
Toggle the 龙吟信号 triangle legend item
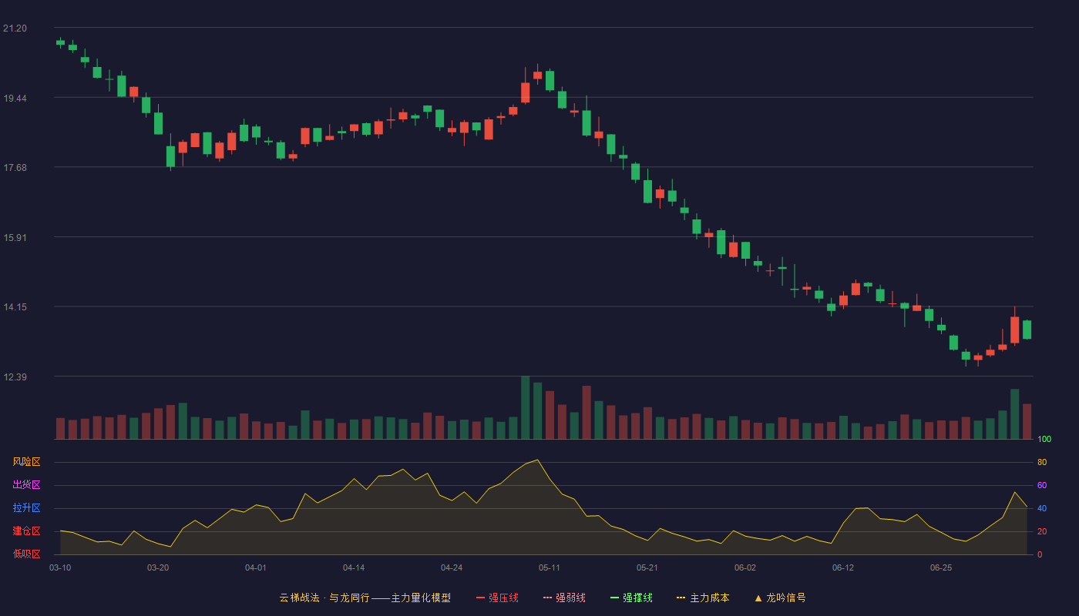[780, 598]
